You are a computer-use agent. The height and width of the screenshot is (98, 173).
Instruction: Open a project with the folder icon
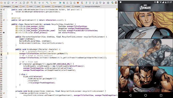pos(1,3)
